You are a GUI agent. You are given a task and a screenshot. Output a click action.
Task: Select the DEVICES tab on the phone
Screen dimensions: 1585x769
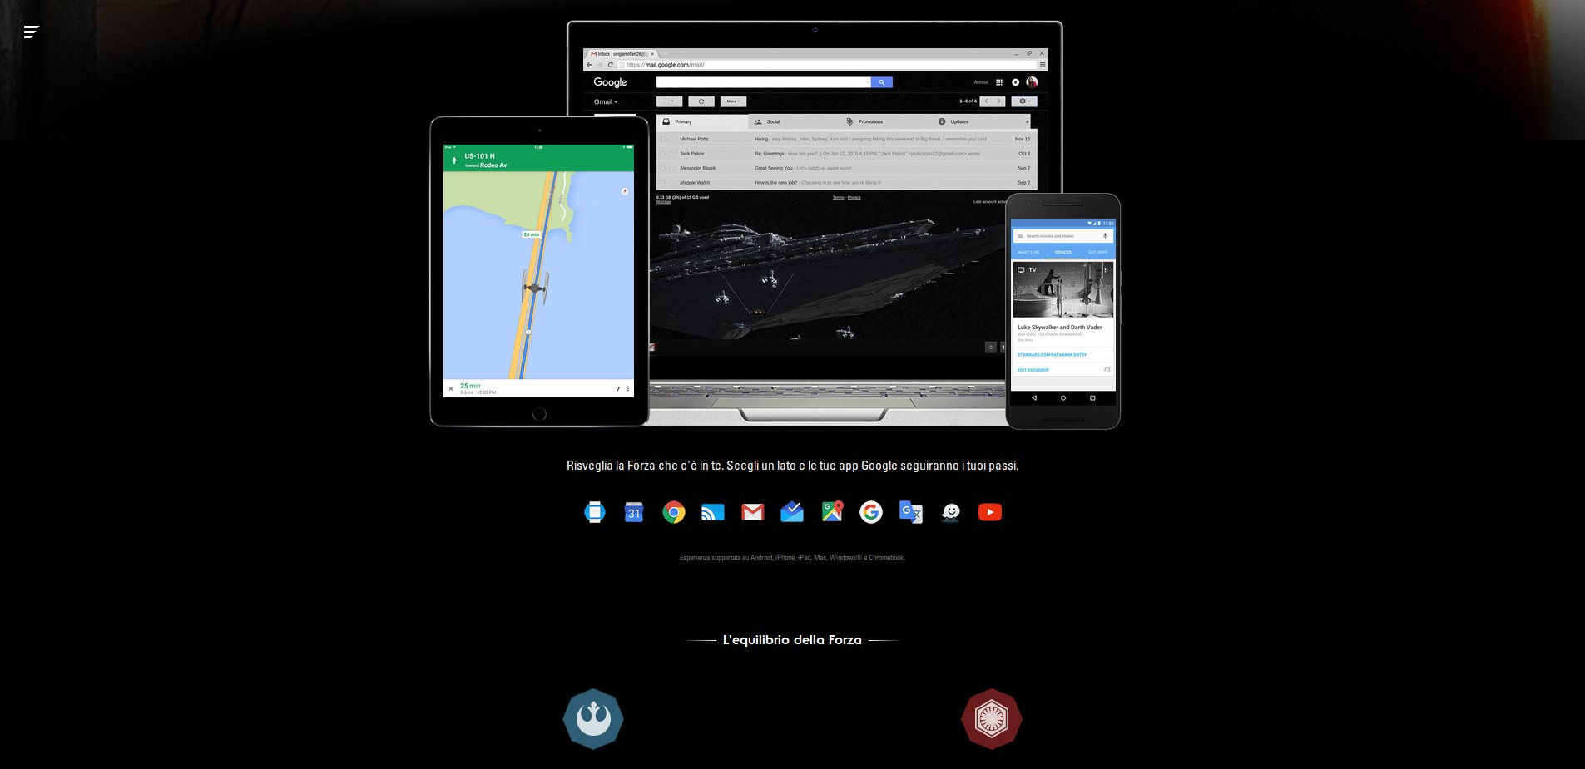tap(1063, 252)
